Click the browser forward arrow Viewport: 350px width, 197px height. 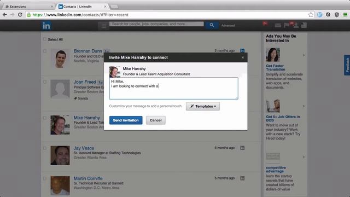[12, 15]
